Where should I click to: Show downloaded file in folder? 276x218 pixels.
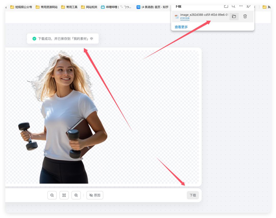pos(234,17)
